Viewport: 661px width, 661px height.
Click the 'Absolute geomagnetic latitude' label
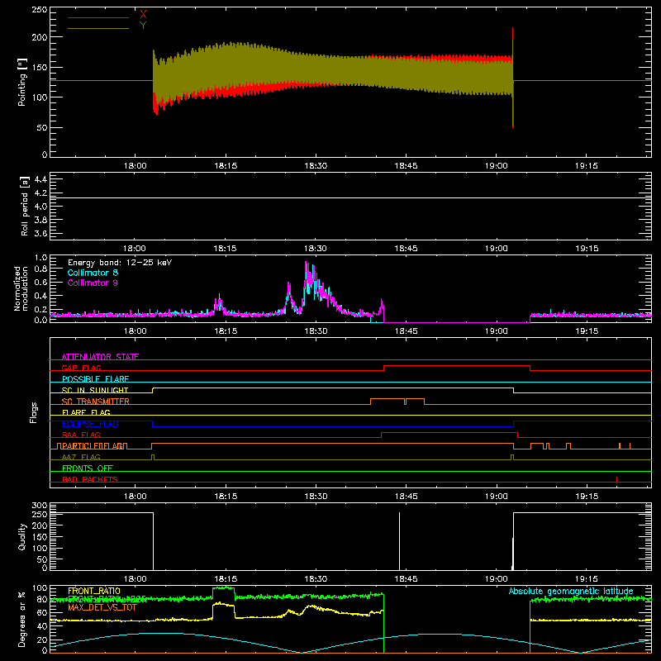[571, 592]
